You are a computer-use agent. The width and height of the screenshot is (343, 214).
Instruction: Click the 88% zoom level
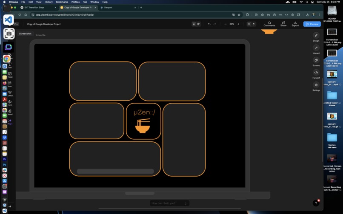pos(232,24)
